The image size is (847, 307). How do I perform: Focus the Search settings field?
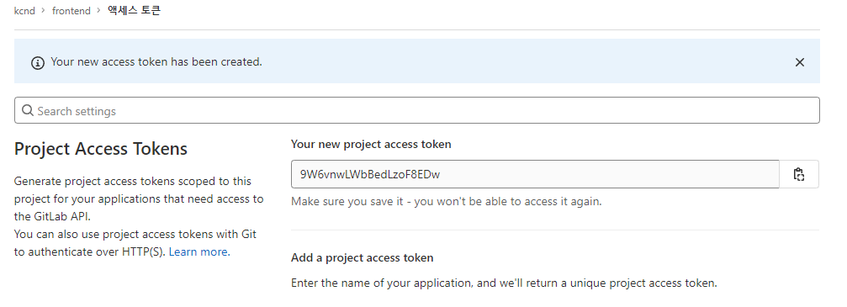pos(417,110)
